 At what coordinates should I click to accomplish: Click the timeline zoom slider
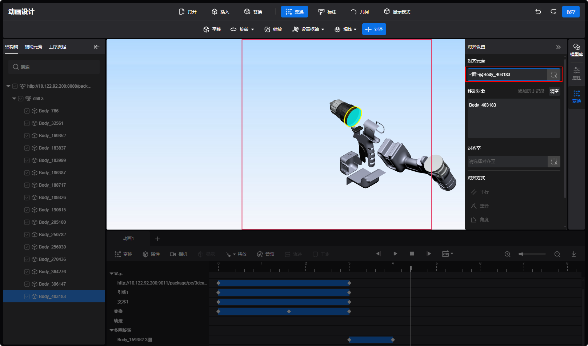(532, 254)
